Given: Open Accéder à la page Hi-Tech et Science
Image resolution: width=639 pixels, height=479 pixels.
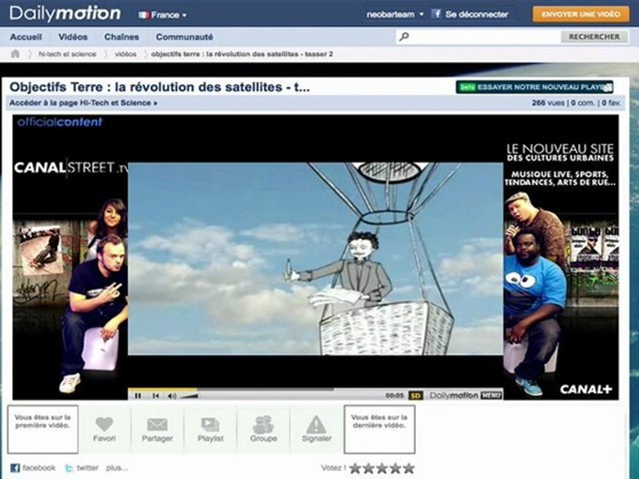Looking at the screenshot, I should click(83, 103).
